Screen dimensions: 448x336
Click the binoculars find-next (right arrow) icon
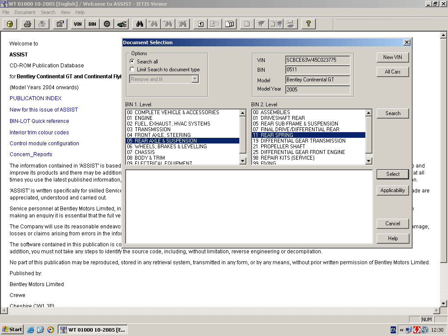[x=168, y=24]
